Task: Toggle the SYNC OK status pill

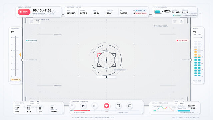Action: coord(141,10)
